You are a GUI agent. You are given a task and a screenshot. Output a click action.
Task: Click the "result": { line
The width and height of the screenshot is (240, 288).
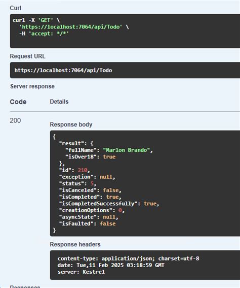(76, 143)
